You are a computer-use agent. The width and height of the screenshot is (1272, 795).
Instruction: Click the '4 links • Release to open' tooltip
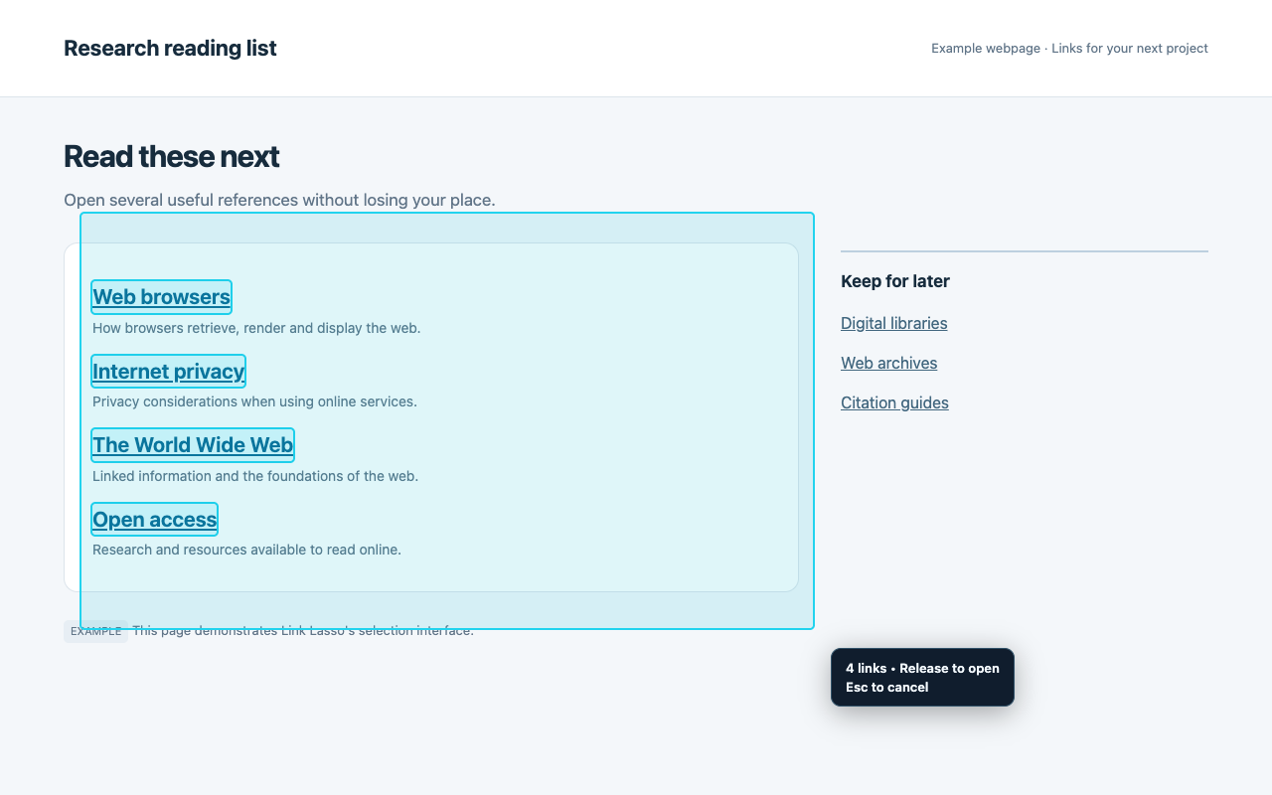pos(922,678)
